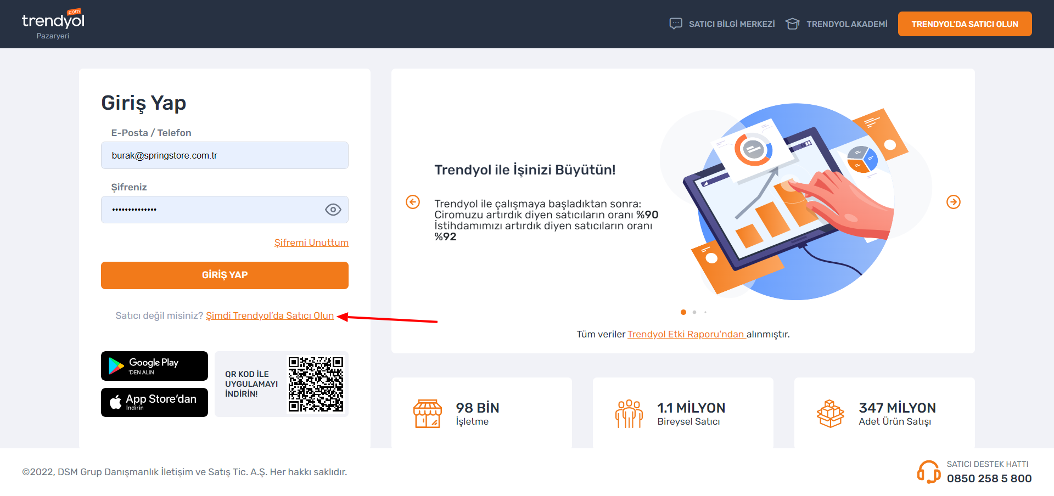Viewport: 1054px width, 496px height.
Task: Click the people icon beside 1.1 MİLYON
Action: [629, 414]
